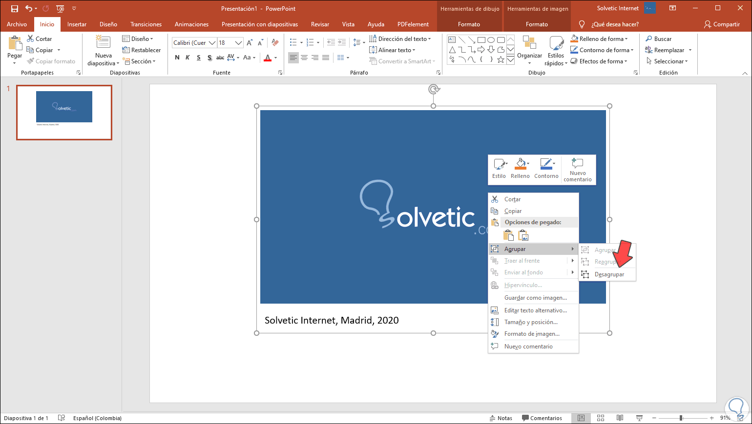
Task: Click the Pegar clipboard icon
Action: [15, 44]
